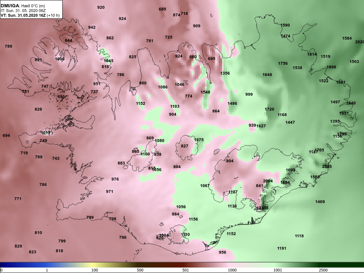Click the value 956 on the map
The height and width of the screenshot is (273, 364).
222,253
